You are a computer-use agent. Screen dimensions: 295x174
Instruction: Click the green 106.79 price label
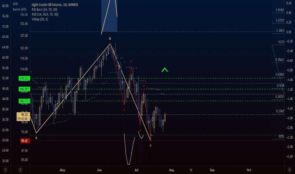point(24,89)
